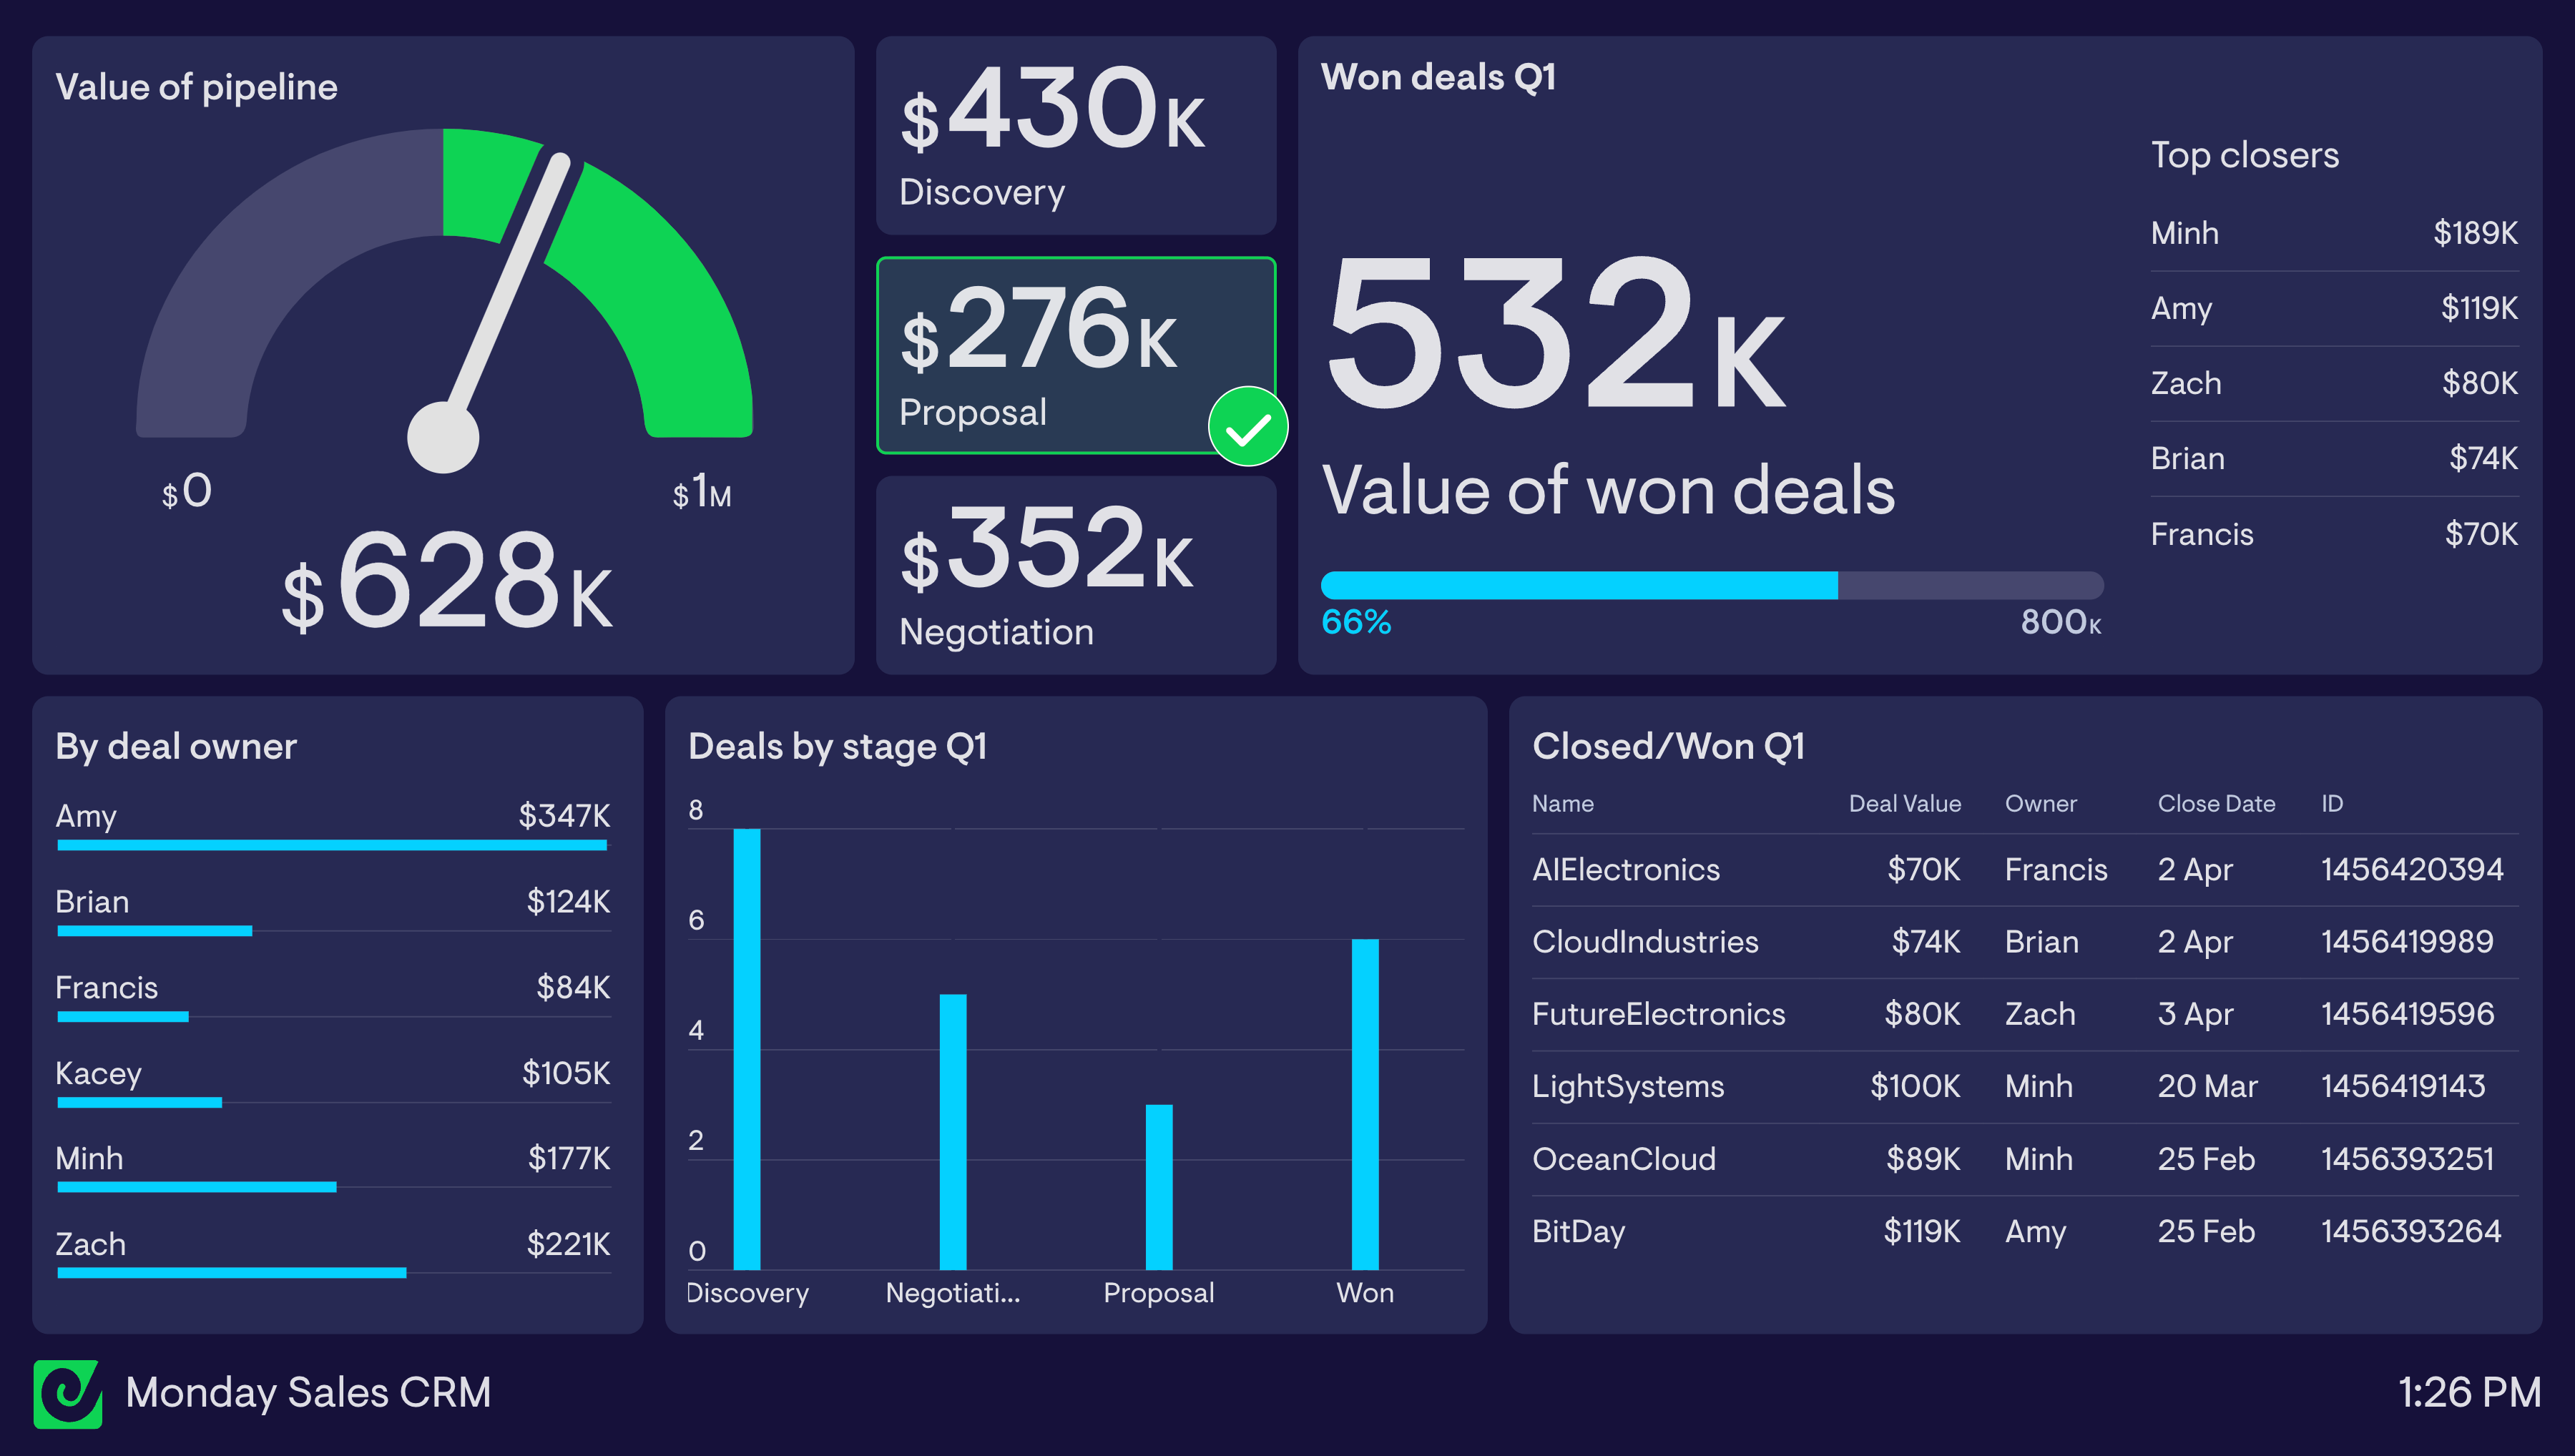Viewport: 2575px width, 1456px height.
Task: Click BitDay in Closed/Won table
Action: (x=1578, y=1231)
